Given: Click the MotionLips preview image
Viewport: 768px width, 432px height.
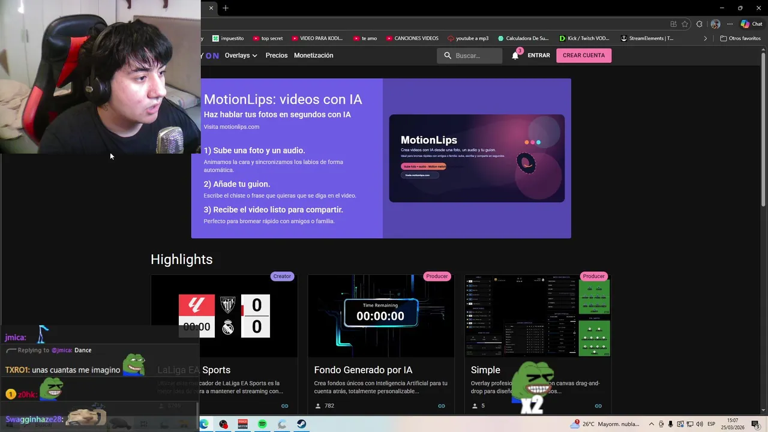Looking at the screenshot, I should (x=476, y=158).
